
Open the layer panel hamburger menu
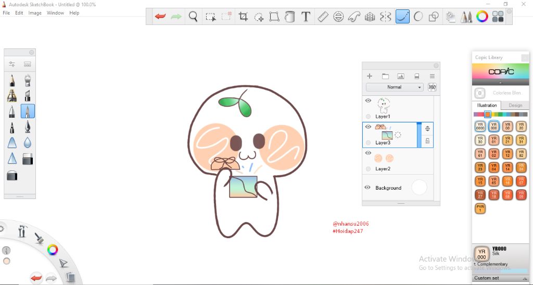[432, 76]
